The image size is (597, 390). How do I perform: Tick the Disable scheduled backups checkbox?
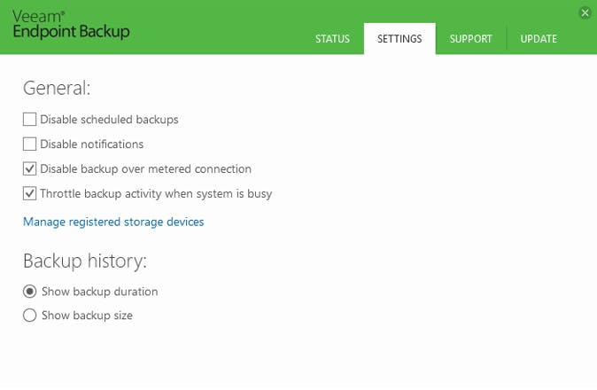point(30,119)
